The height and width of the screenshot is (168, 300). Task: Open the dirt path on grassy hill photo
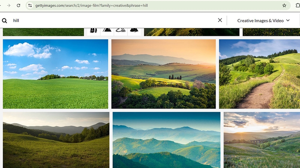click(x=259, y=74)
